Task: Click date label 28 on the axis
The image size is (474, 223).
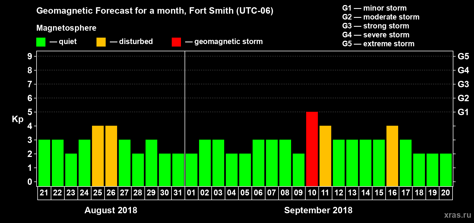Action: click(x=138, y=193)
